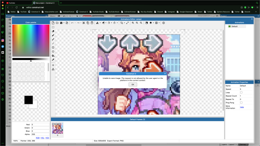Click the rotate clockwise icon
Screen dimensions: 260x146
pos(114,23)
